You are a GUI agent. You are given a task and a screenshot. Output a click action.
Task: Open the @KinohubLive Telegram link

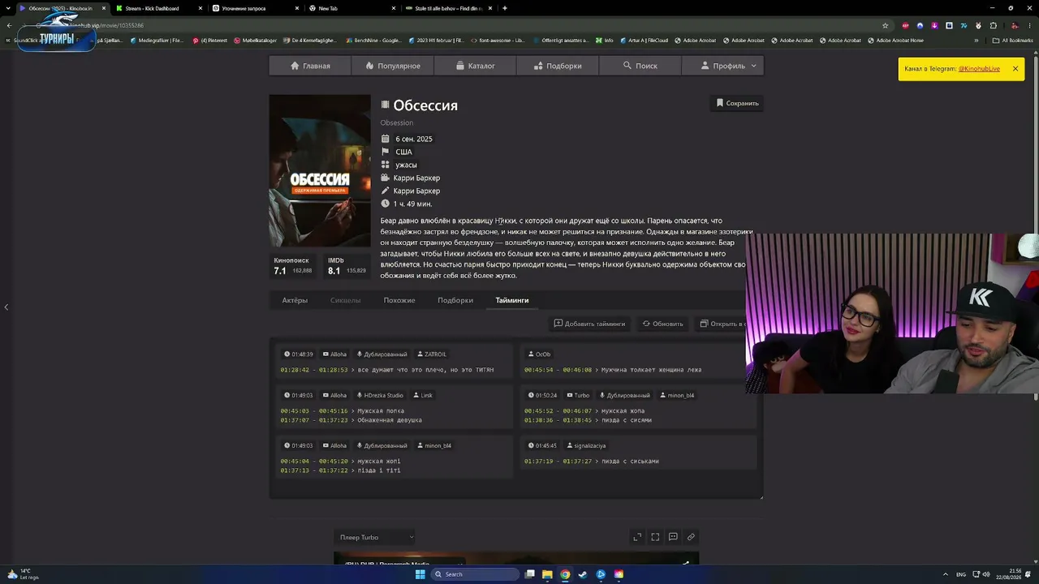pos(979,69)
